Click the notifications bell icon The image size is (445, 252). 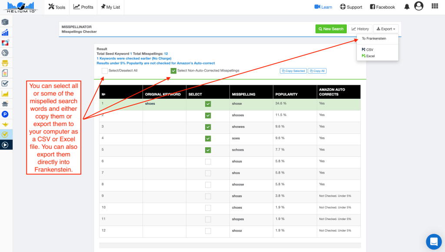[x=407, y=6]
